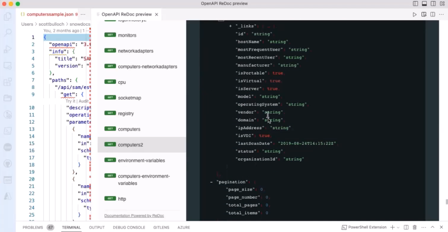
Task: Kill terminal with the trash icon
Action: point(414,227)
